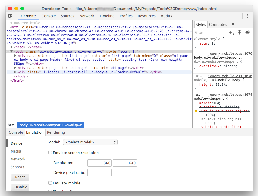Select the Computed styles tab

(218, 25)
